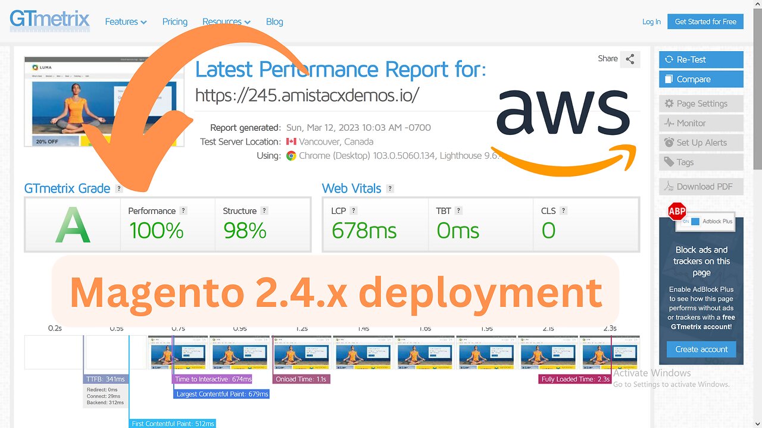Viewport: 762px width, 428px height.
Task: Click the TTFB: 341ms timeline marker
Action: pos(105,379)
